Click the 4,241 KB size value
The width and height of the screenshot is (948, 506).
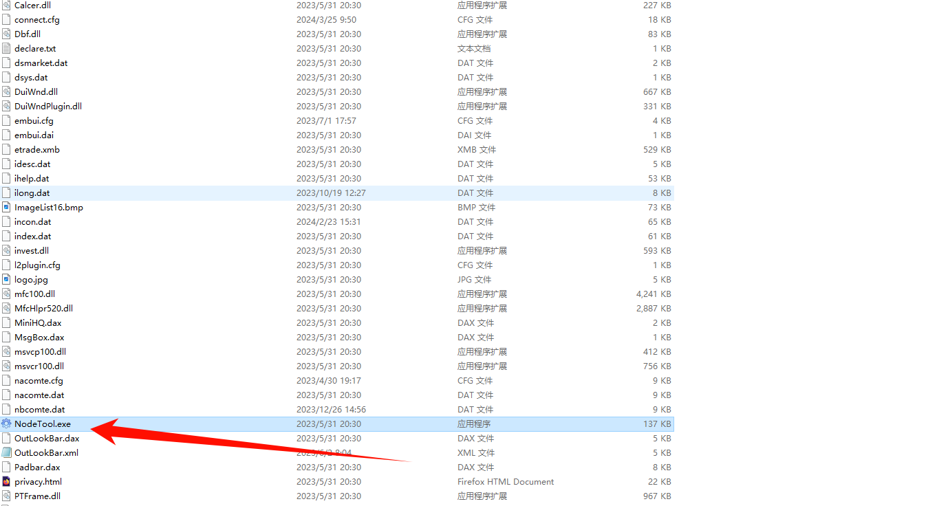coord(654,294)
